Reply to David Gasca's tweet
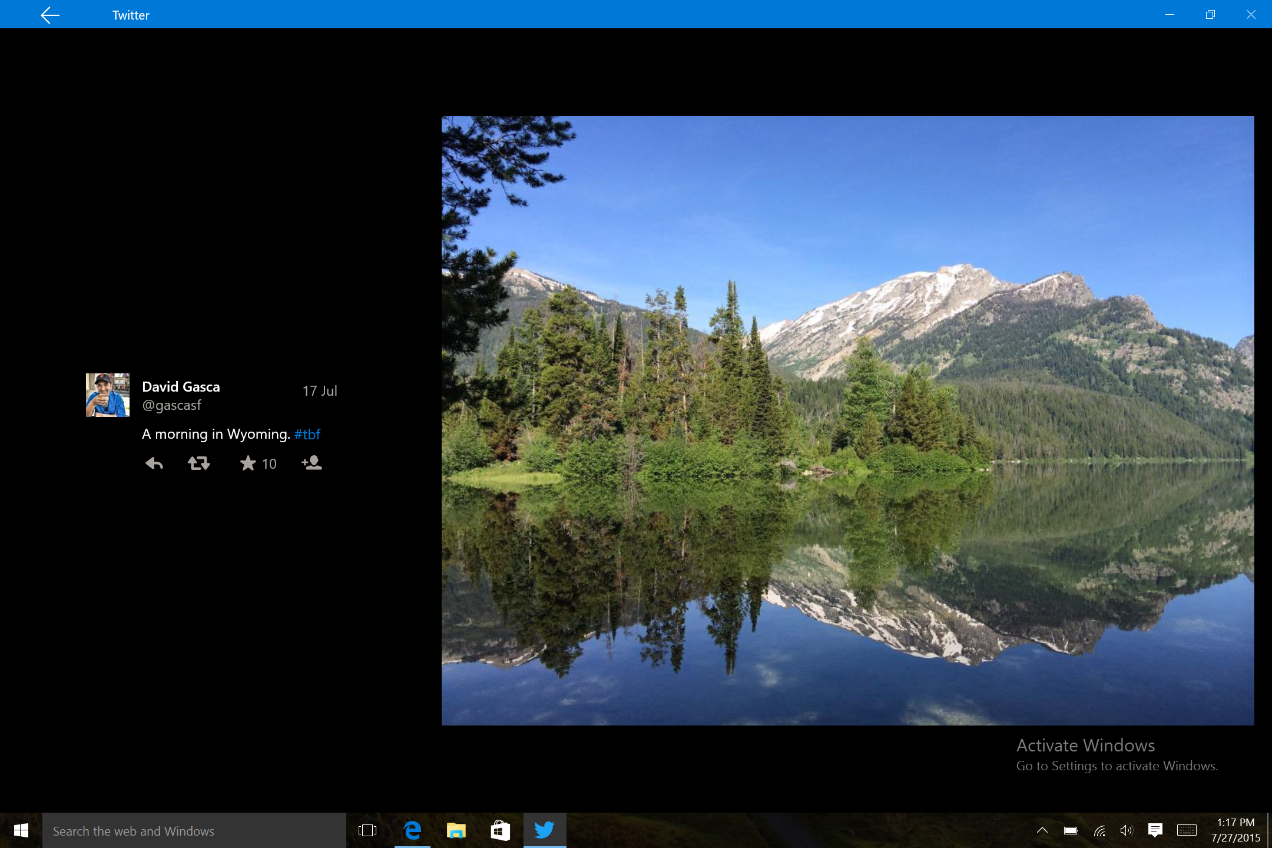The width and height of the screenshot is (1272, 848). pos(154,463)
